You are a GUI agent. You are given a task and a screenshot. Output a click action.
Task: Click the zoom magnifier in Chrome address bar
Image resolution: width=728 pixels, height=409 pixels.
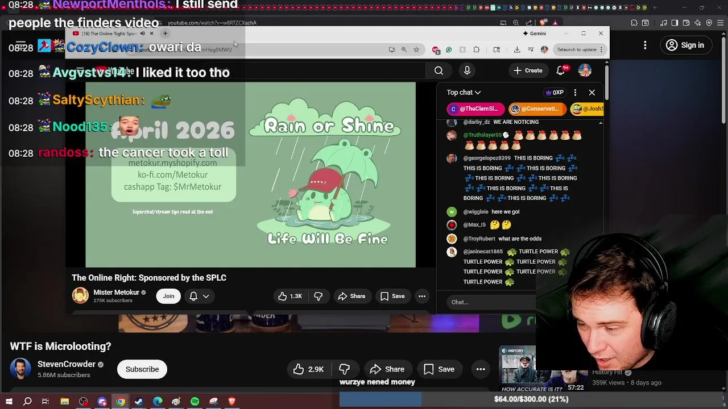404,49
